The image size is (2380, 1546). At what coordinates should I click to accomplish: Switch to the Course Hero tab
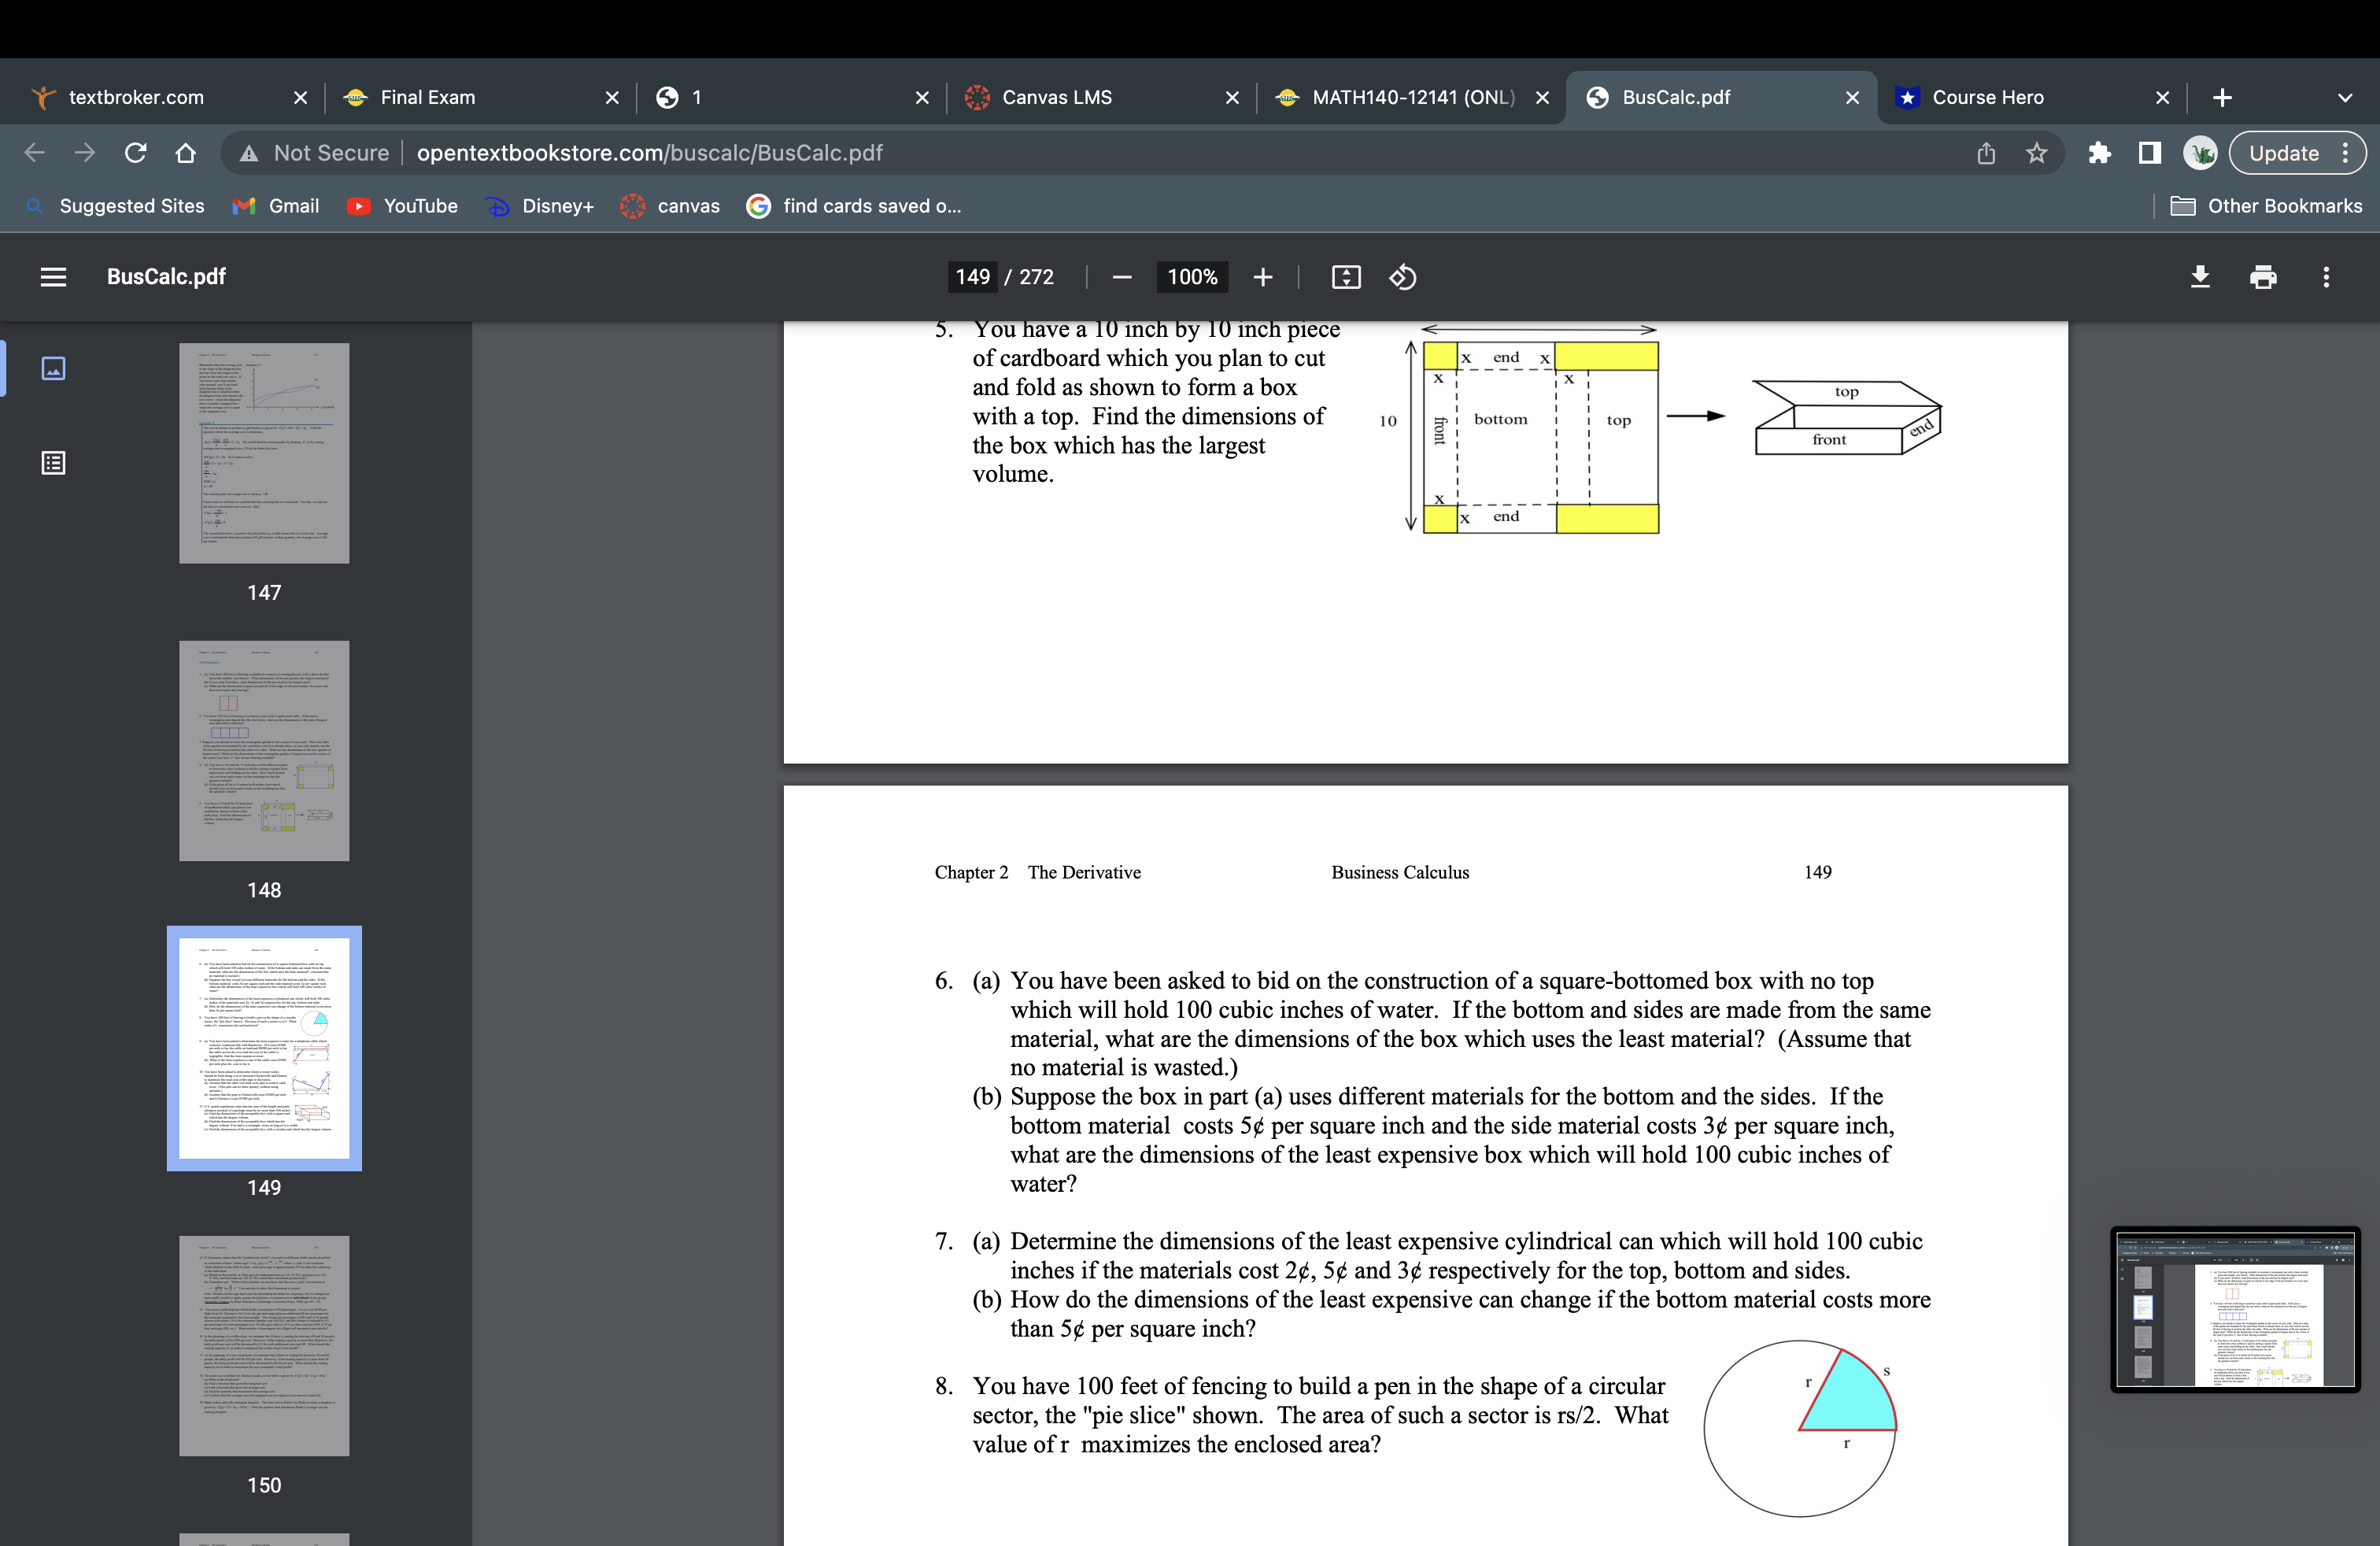coord(1987,98)
